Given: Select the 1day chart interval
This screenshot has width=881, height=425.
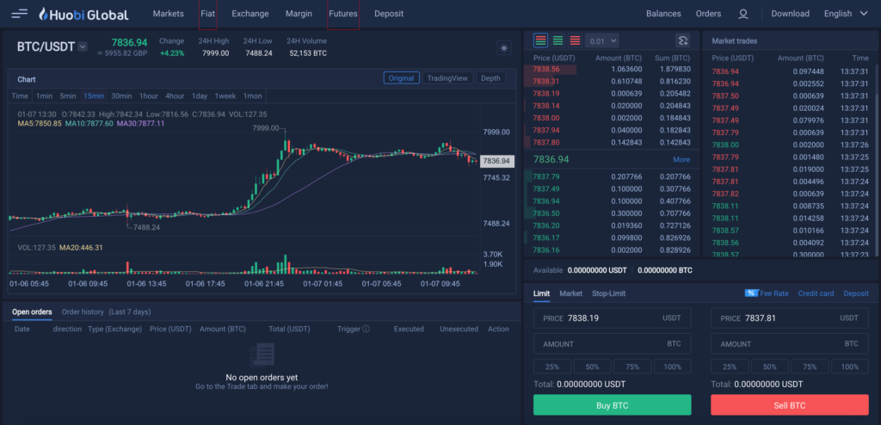Looking at the screenshot, I should click(200, 95).
